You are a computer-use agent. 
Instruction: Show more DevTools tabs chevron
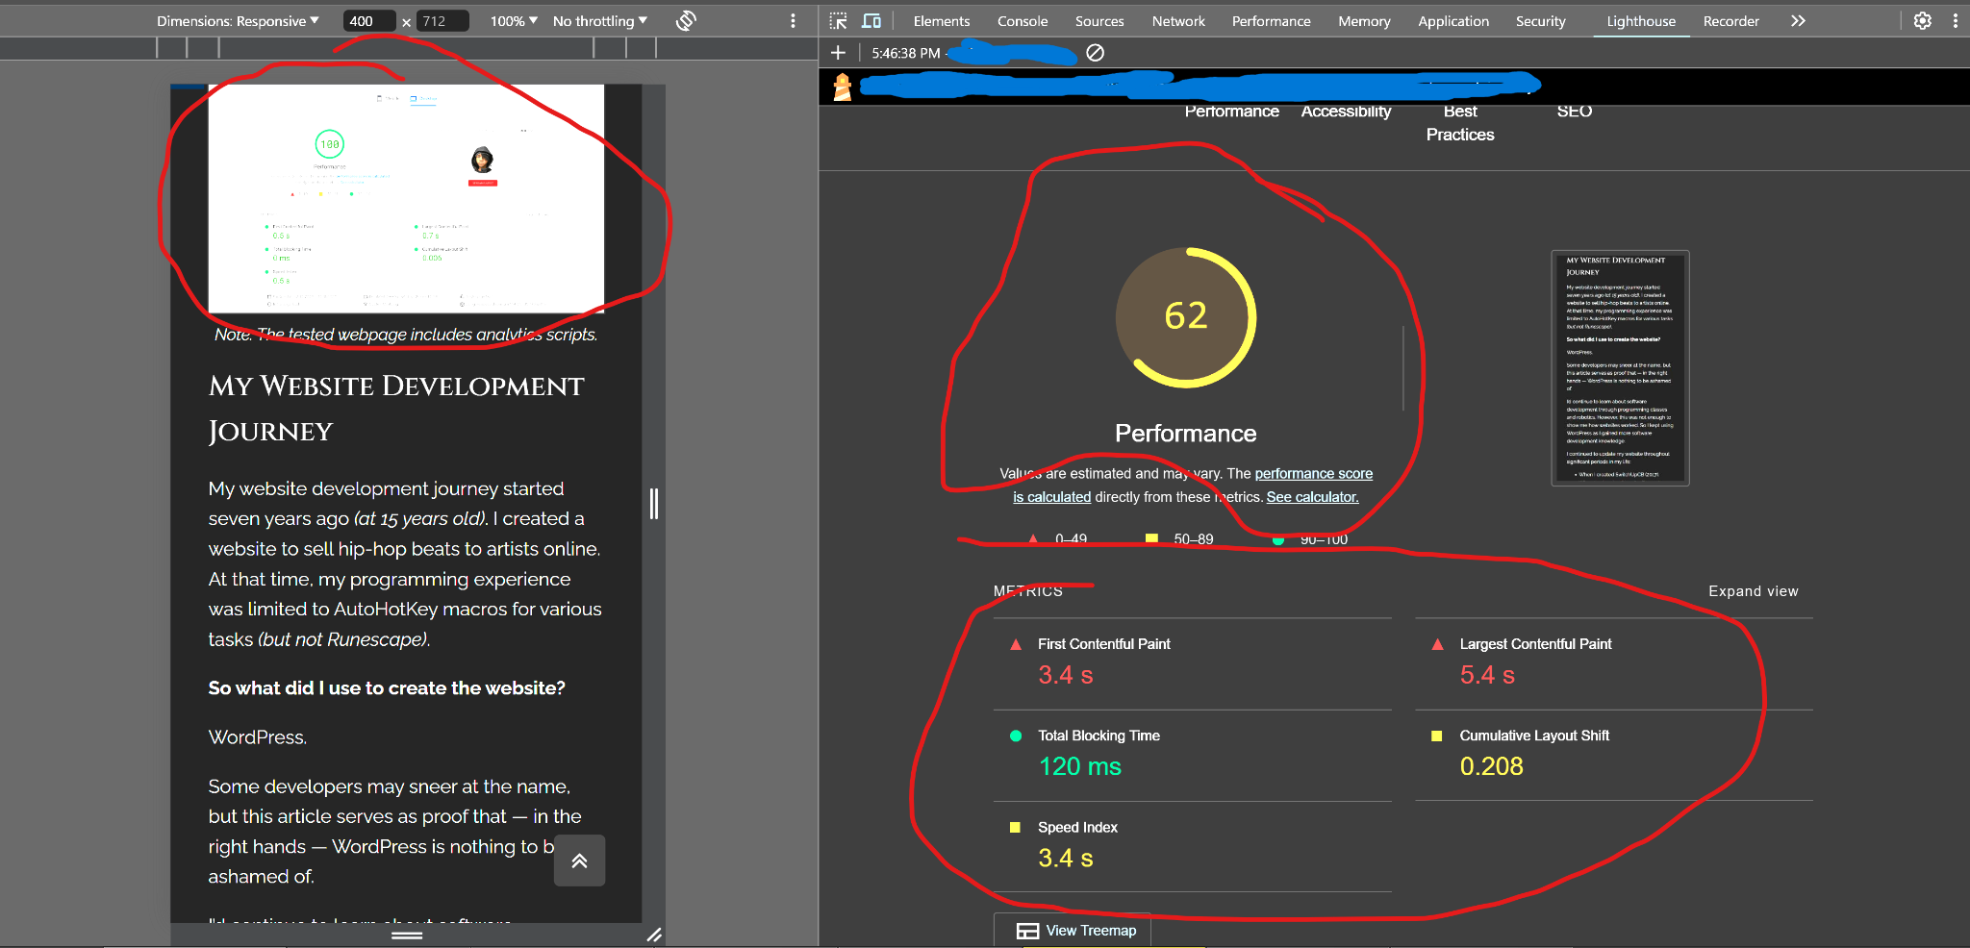pyautogui.click(x=1798, y=21)
